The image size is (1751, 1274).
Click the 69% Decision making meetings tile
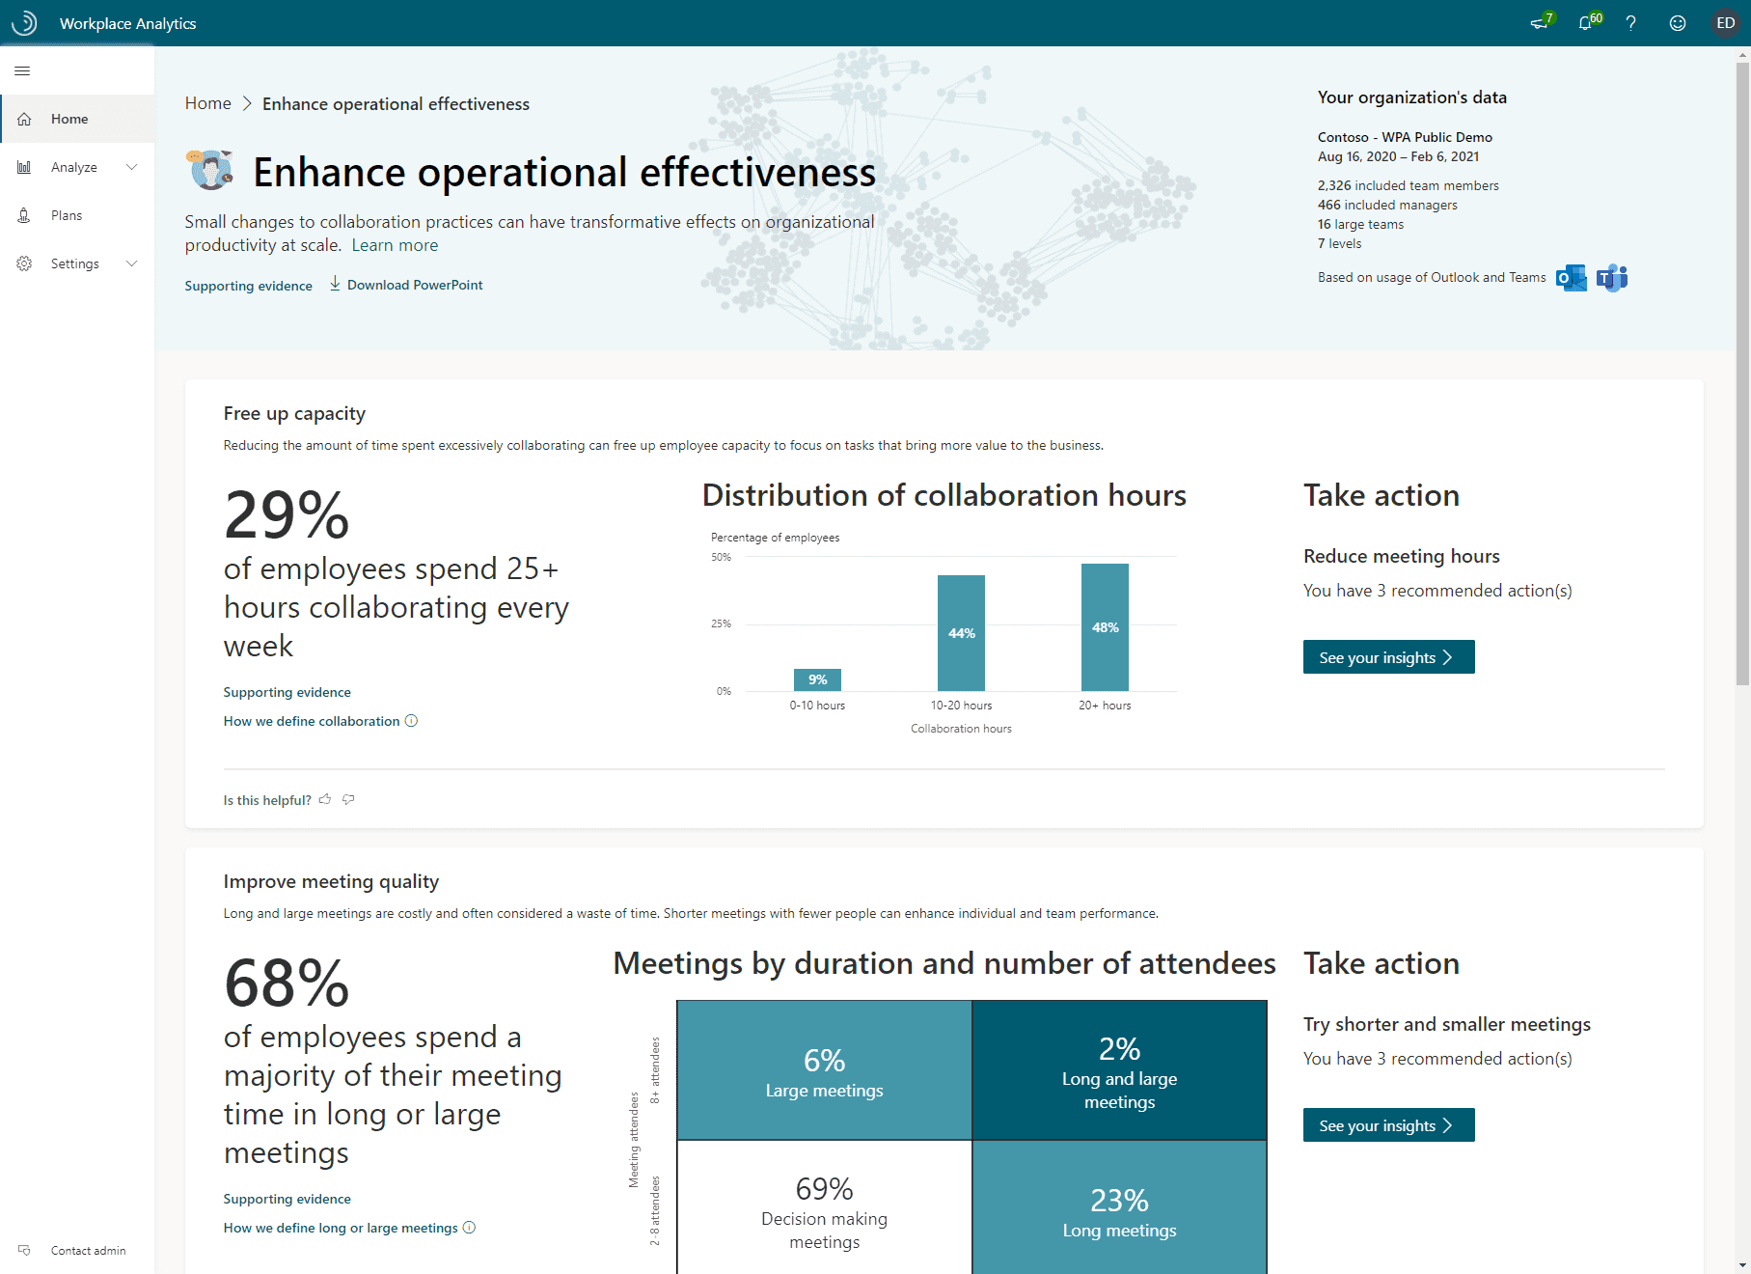(x=825, y=1208)
